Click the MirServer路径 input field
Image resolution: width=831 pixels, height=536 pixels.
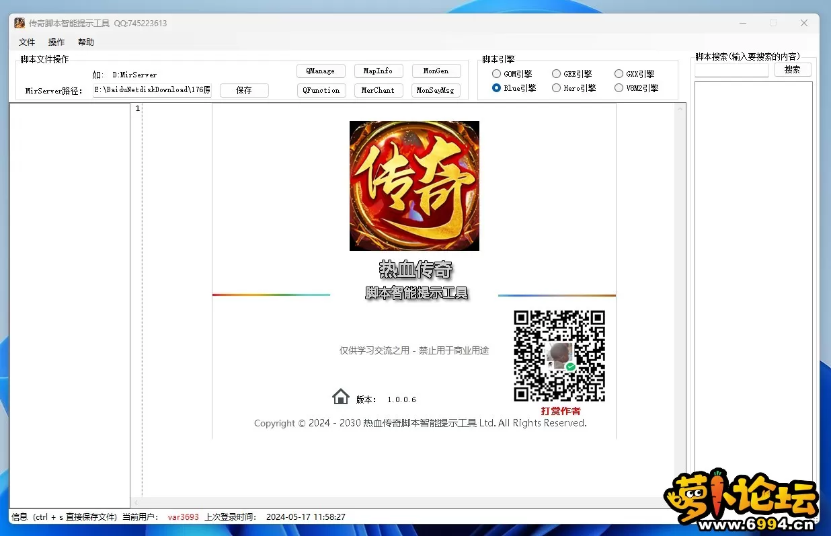(x=152, y=90)
